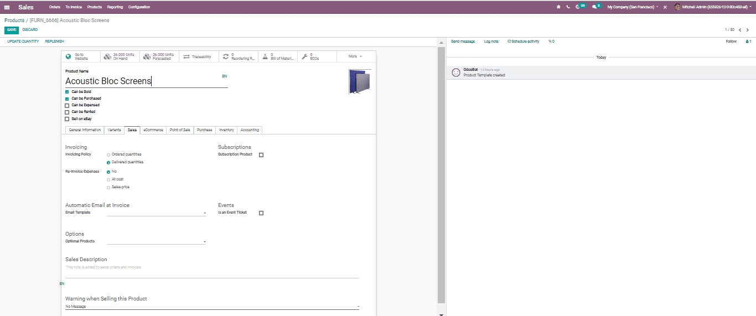Click the product image thumbnail
Image resolution: width=756 pixels, height=316 pixels.
pos(359,81)
